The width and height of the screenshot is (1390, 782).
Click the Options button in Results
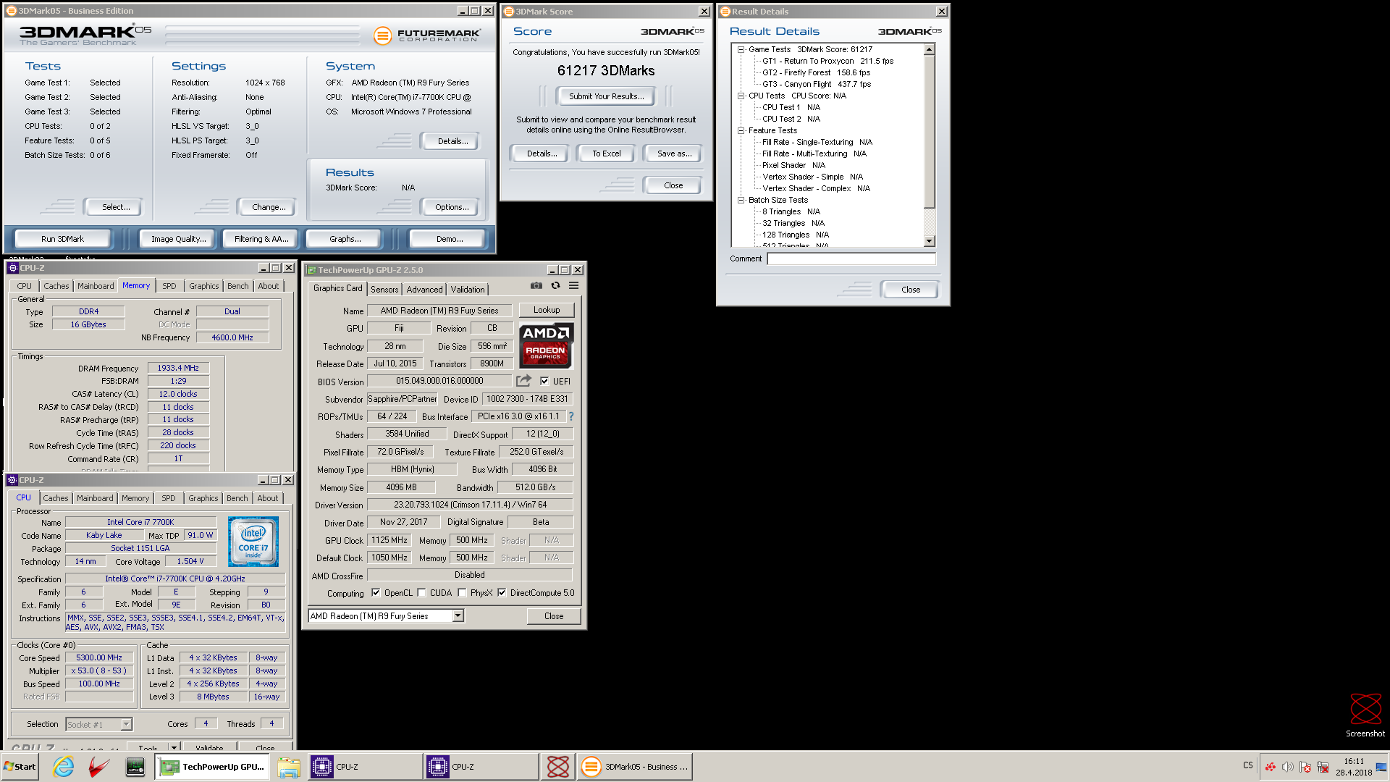452,207
